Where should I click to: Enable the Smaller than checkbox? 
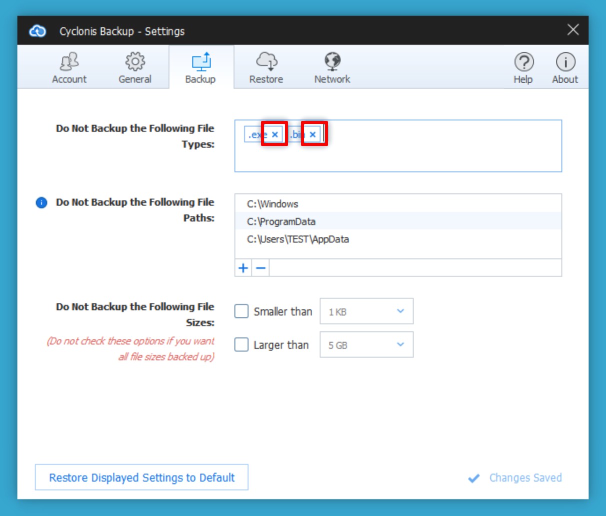[x=241, y=311]
